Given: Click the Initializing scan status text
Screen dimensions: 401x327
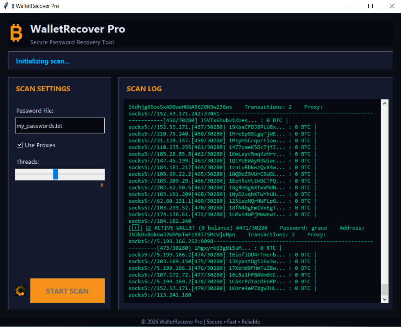Looking at the screenshot, I should pyautogui.click(x=43, y=61).
